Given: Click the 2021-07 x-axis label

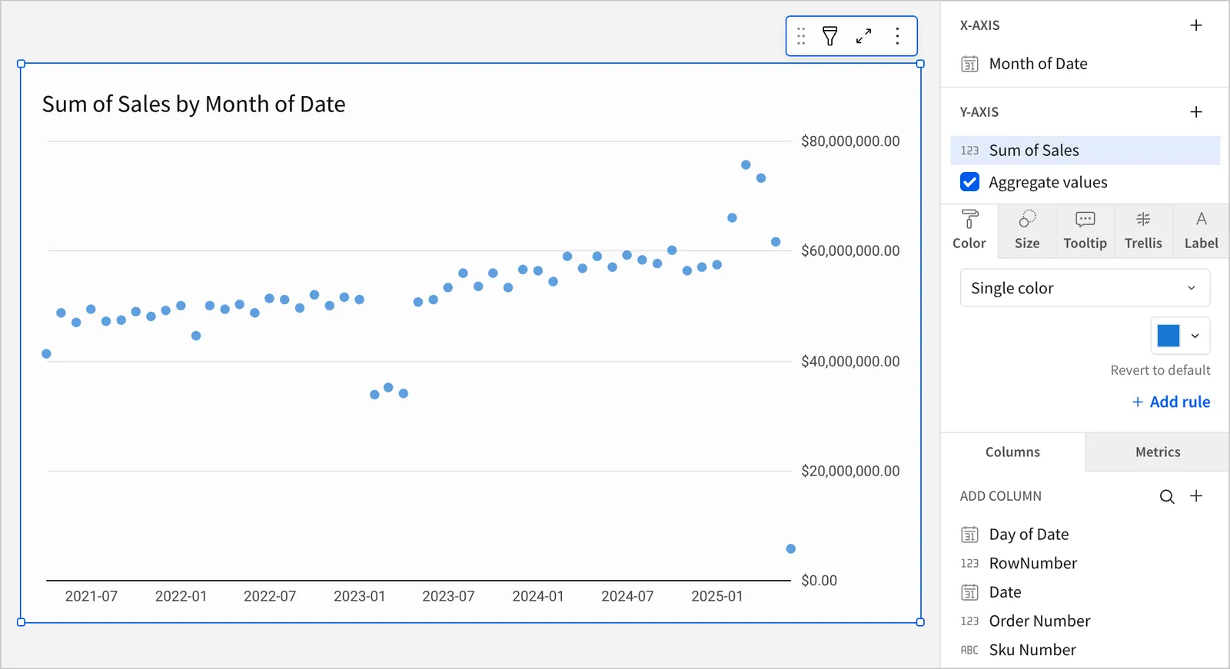Looking at the screenshot, I should (x=91, y=597).
